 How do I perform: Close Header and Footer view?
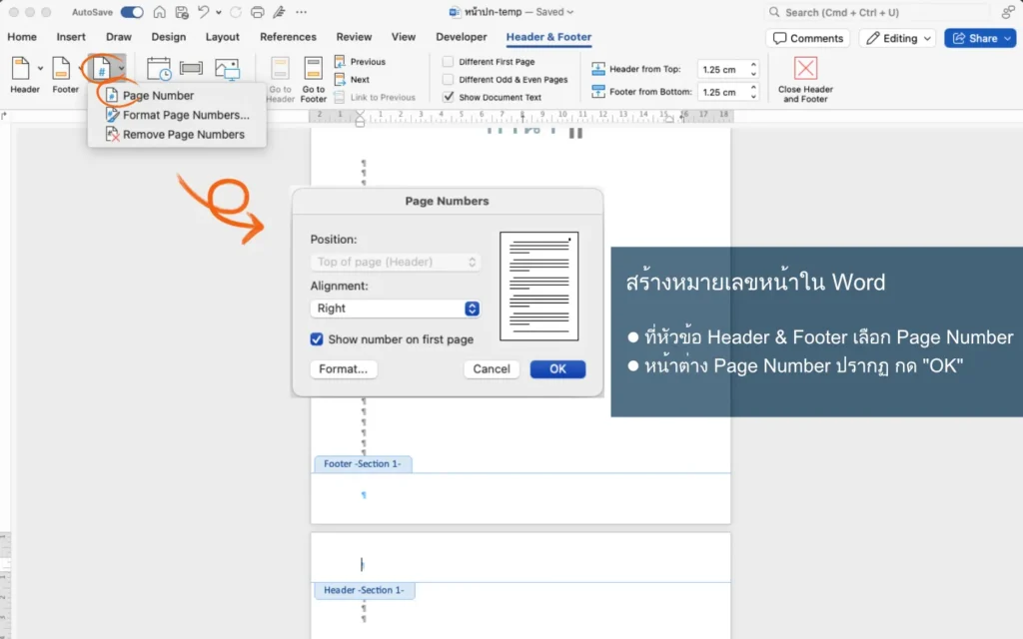pos(806,79)
